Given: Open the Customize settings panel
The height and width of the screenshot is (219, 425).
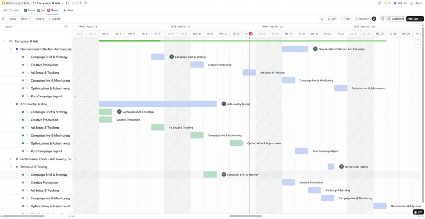Looking at the screenshot, I should [x=396, y=19].
